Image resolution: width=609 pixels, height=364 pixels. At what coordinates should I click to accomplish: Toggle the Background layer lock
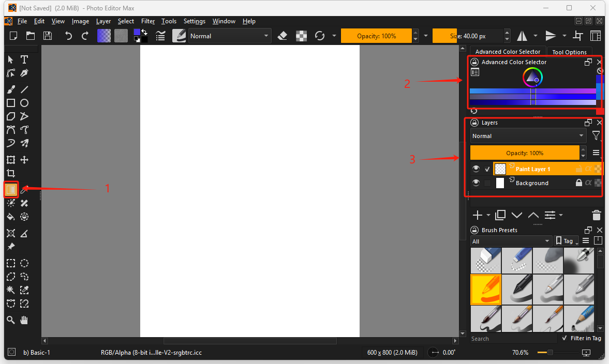click(x=578, y=183)
